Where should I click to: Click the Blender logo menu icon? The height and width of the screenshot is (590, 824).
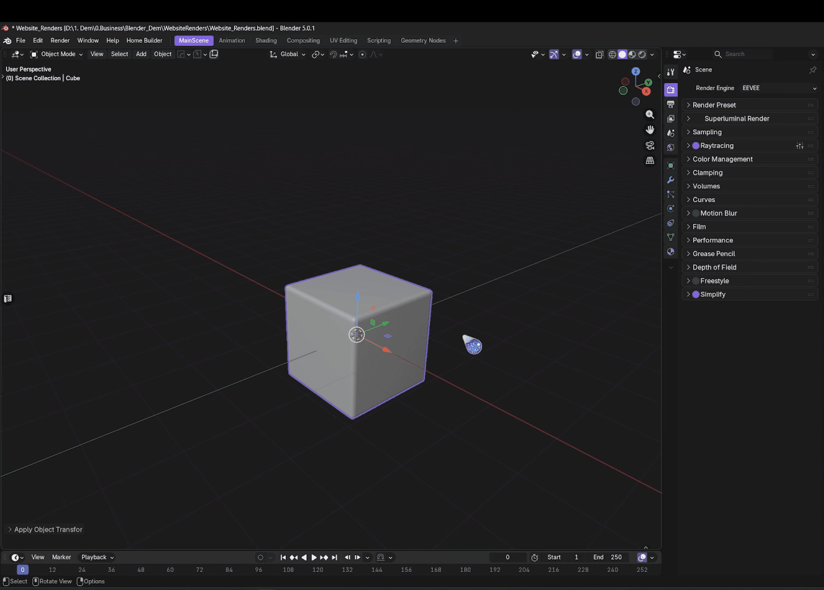(x=7, y=41)
